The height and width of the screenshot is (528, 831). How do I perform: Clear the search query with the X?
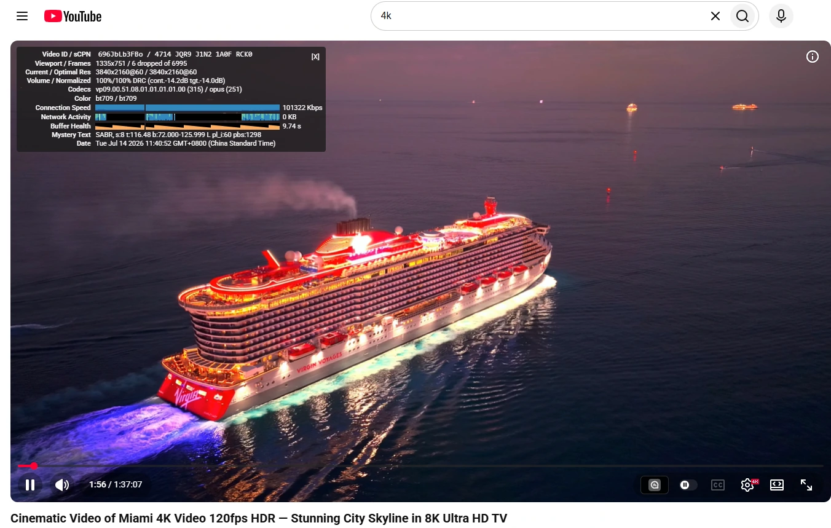point(715,16)
